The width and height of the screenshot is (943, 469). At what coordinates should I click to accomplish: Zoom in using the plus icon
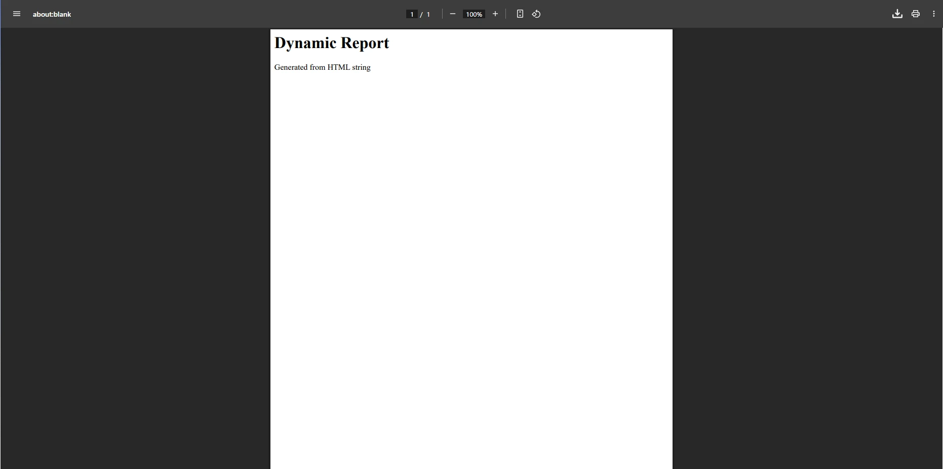point(495,14)
